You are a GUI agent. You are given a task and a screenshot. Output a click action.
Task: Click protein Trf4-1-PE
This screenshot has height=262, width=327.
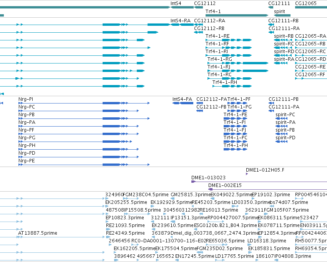point(235,115)
